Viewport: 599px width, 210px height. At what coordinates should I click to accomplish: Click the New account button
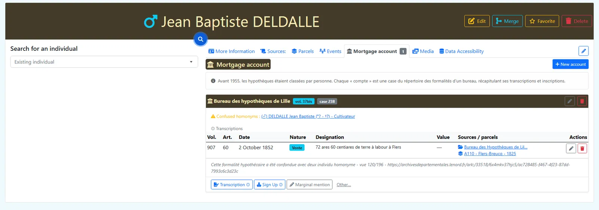click(x=571, y=64)
